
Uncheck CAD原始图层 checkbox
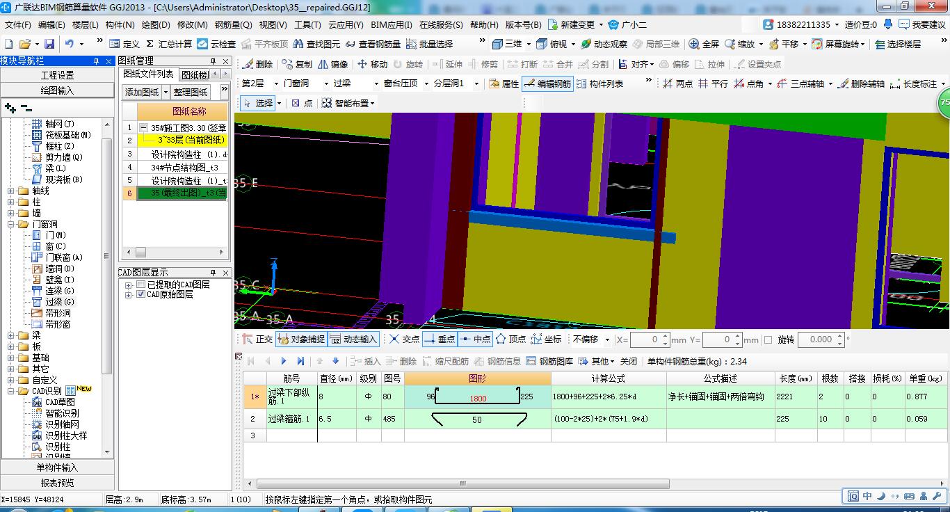coord(141,294)
